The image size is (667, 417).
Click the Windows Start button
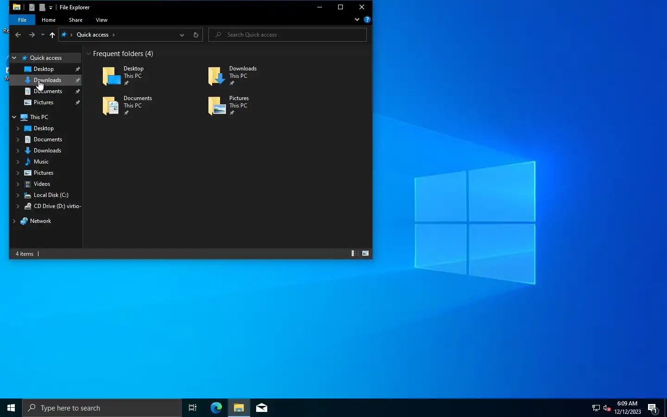11,408
